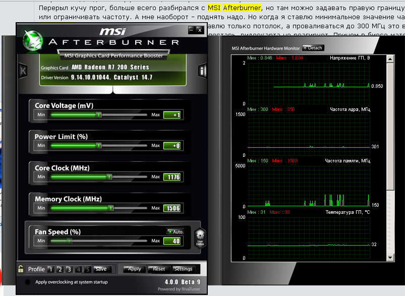Click the Memory Clock slider handle
The image size is (405, 296).
point(111,208)
